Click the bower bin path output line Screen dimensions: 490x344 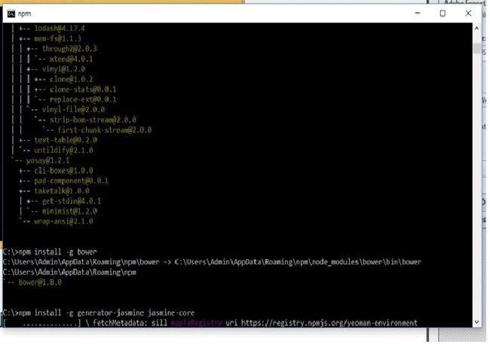(x=212, y=262)
